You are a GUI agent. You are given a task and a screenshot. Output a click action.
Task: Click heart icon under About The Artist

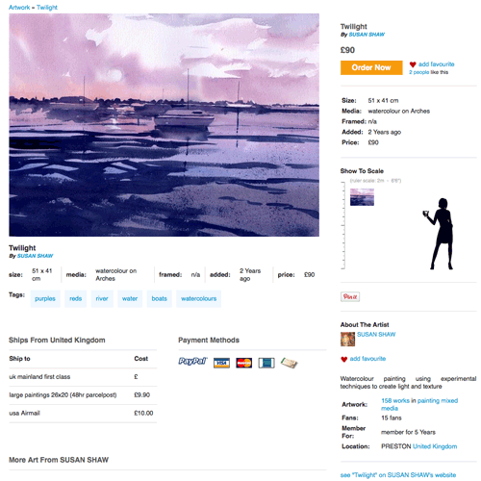point(344,359)
